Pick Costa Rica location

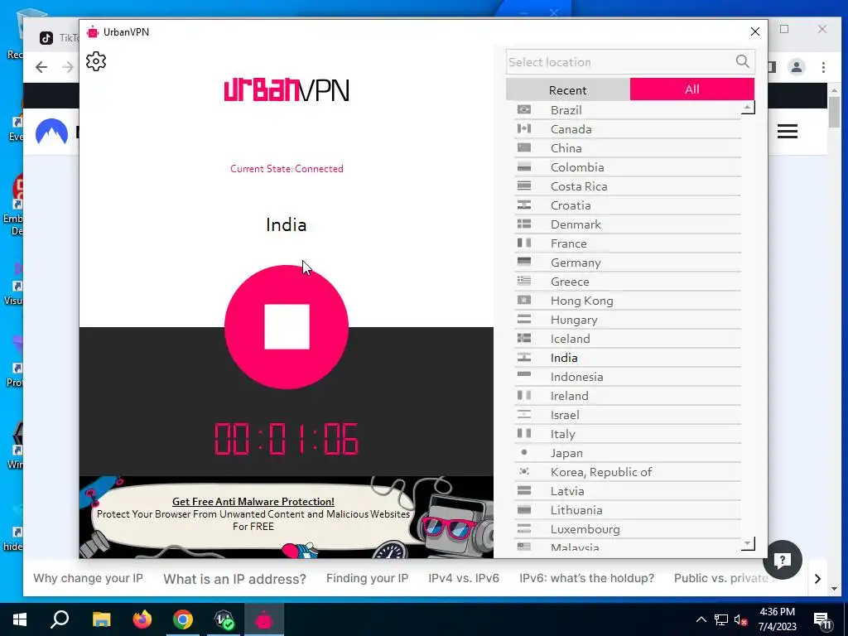click(x=628, y=186)
